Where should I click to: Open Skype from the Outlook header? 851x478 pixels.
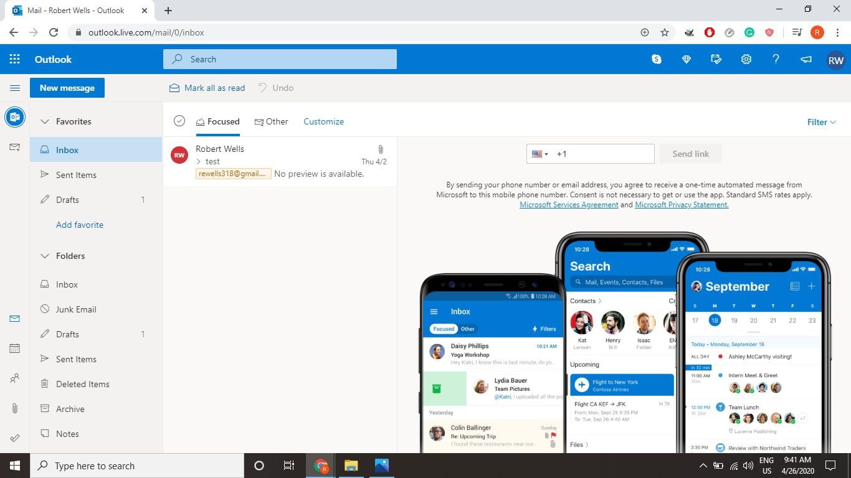(x=656, y=59)
